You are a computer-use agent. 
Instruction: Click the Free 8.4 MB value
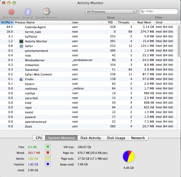point(32,147)
